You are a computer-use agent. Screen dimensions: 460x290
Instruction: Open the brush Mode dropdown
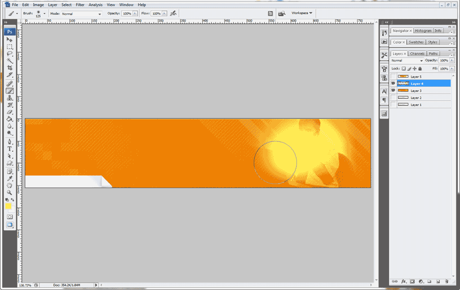coord(81,14)
